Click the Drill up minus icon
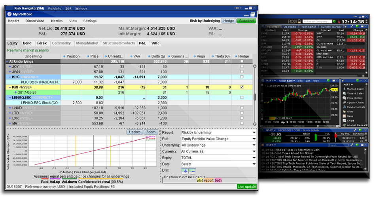The width and height of the screenshot is (375, 197). 192,171
